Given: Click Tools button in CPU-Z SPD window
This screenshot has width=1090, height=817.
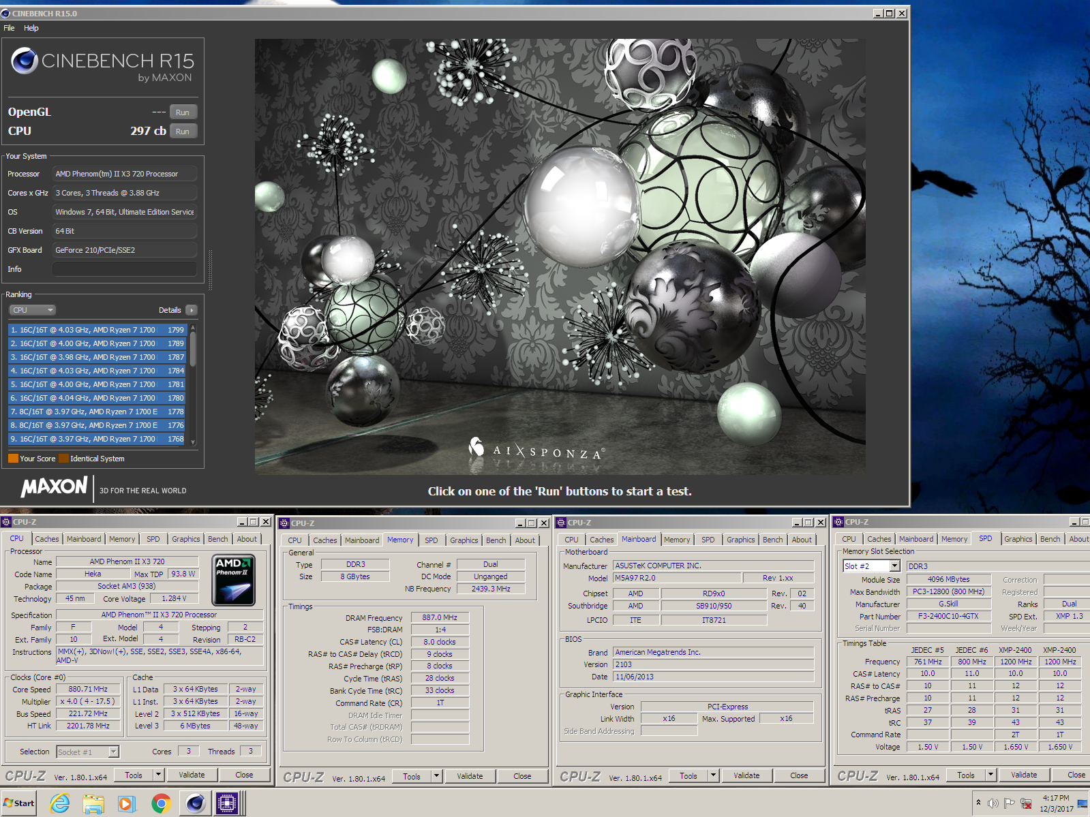Looking at the screenshot, I should click(966, 775).
